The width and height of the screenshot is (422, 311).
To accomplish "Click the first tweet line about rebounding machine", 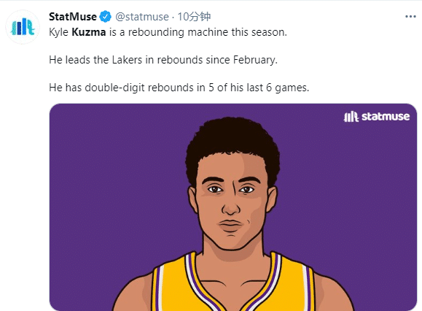I will [168, 32].
